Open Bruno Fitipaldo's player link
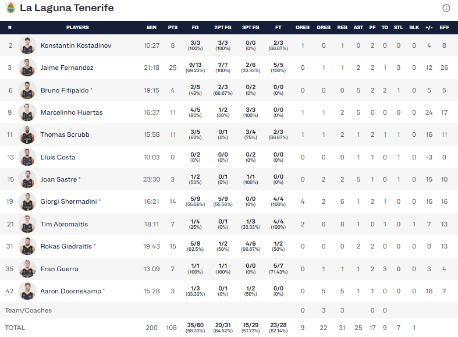This screenshot has width=458, height=337. [64, 90]
